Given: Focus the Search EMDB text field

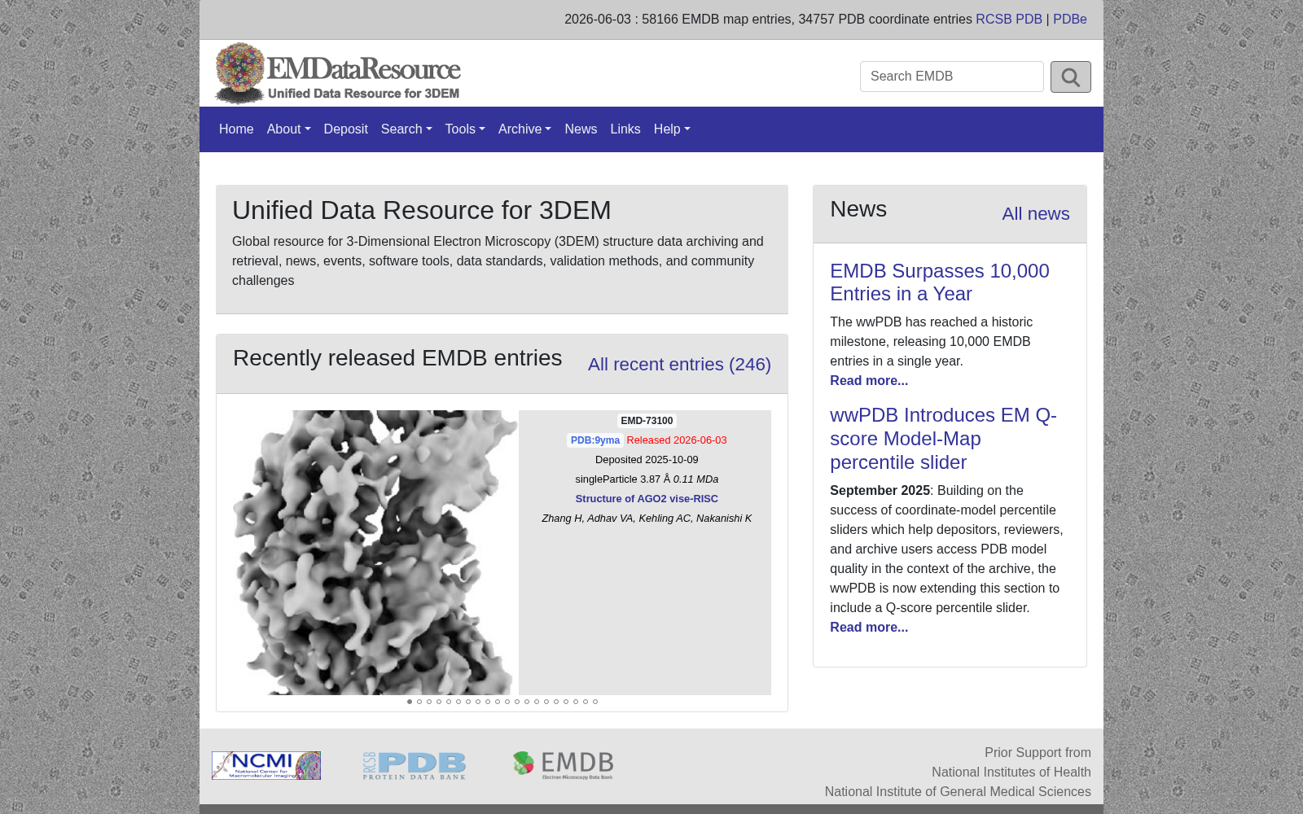Looking at the screenshot, I should click(952, 77).
